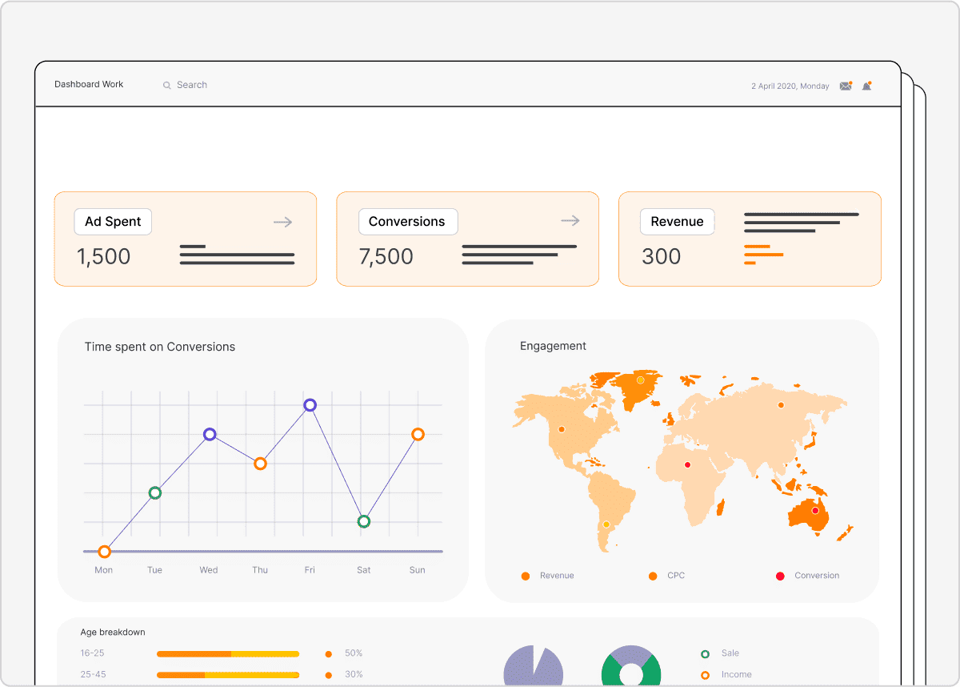Select the Conversion legend dot under the map

click(x=778, y=576)
